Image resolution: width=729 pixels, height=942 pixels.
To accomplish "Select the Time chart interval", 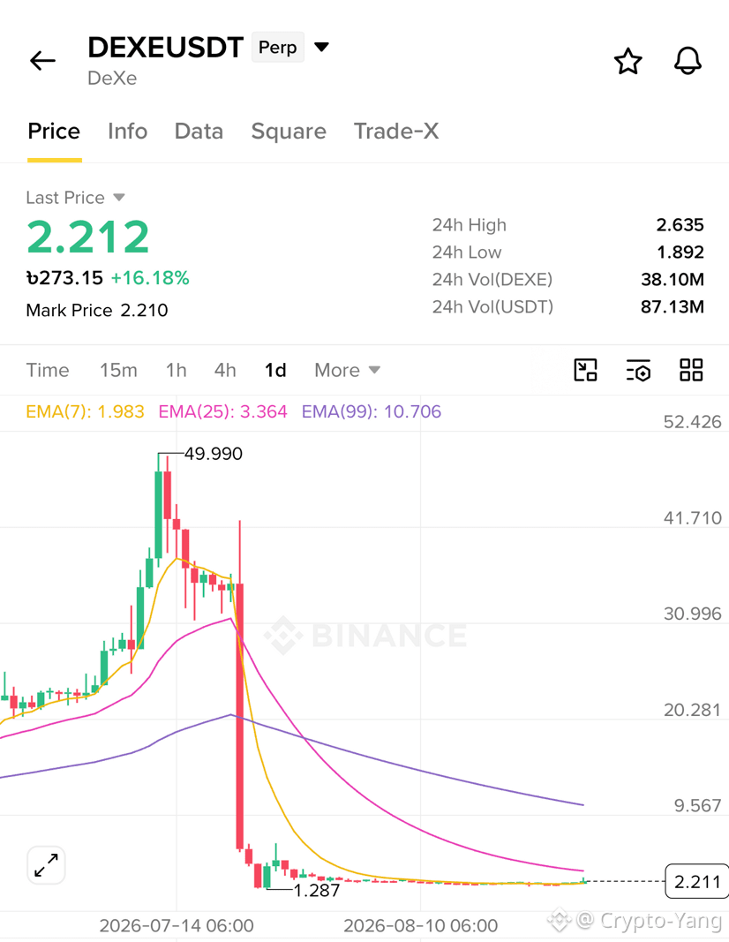I will click(48, 370).
